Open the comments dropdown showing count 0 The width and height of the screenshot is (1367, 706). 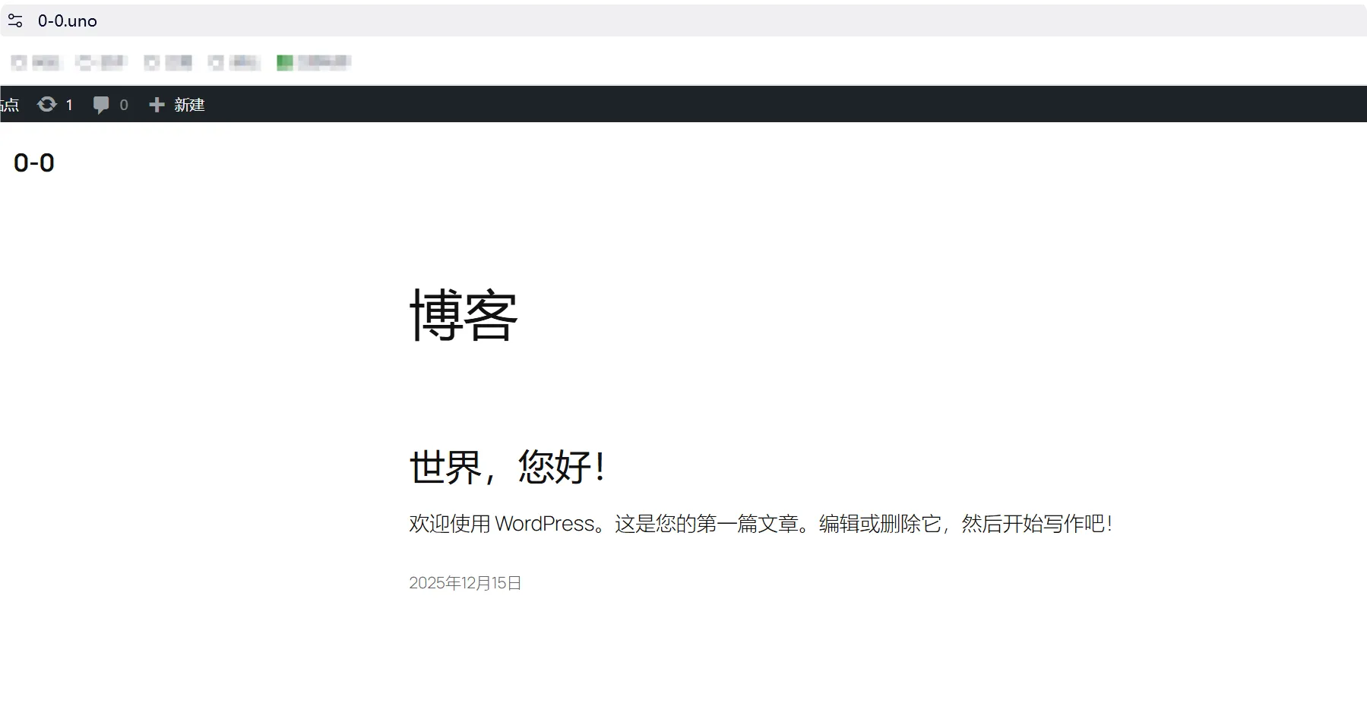(x=110, y=104)
